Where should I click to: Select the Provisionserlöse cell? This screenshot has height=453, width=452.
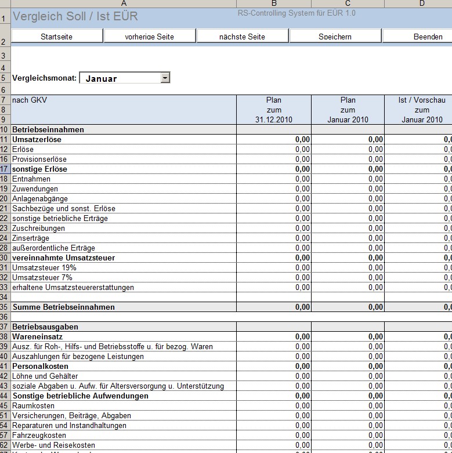point(123,160)
